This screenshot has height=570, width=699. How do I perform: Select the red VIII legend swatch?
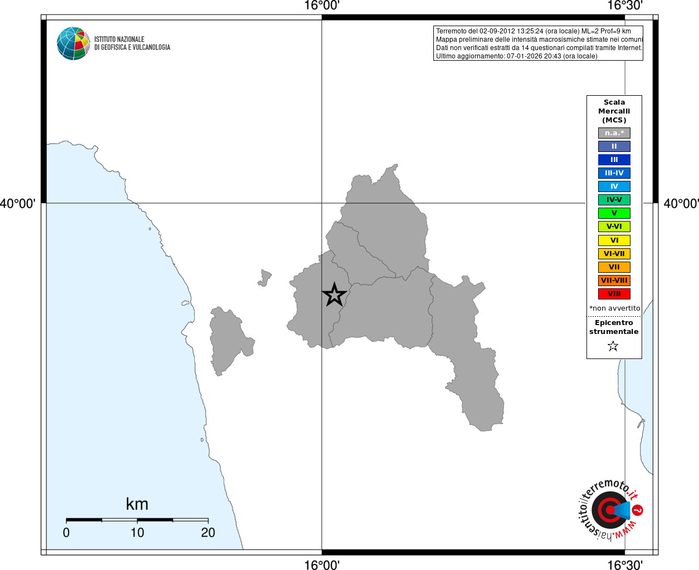[614, 294]
